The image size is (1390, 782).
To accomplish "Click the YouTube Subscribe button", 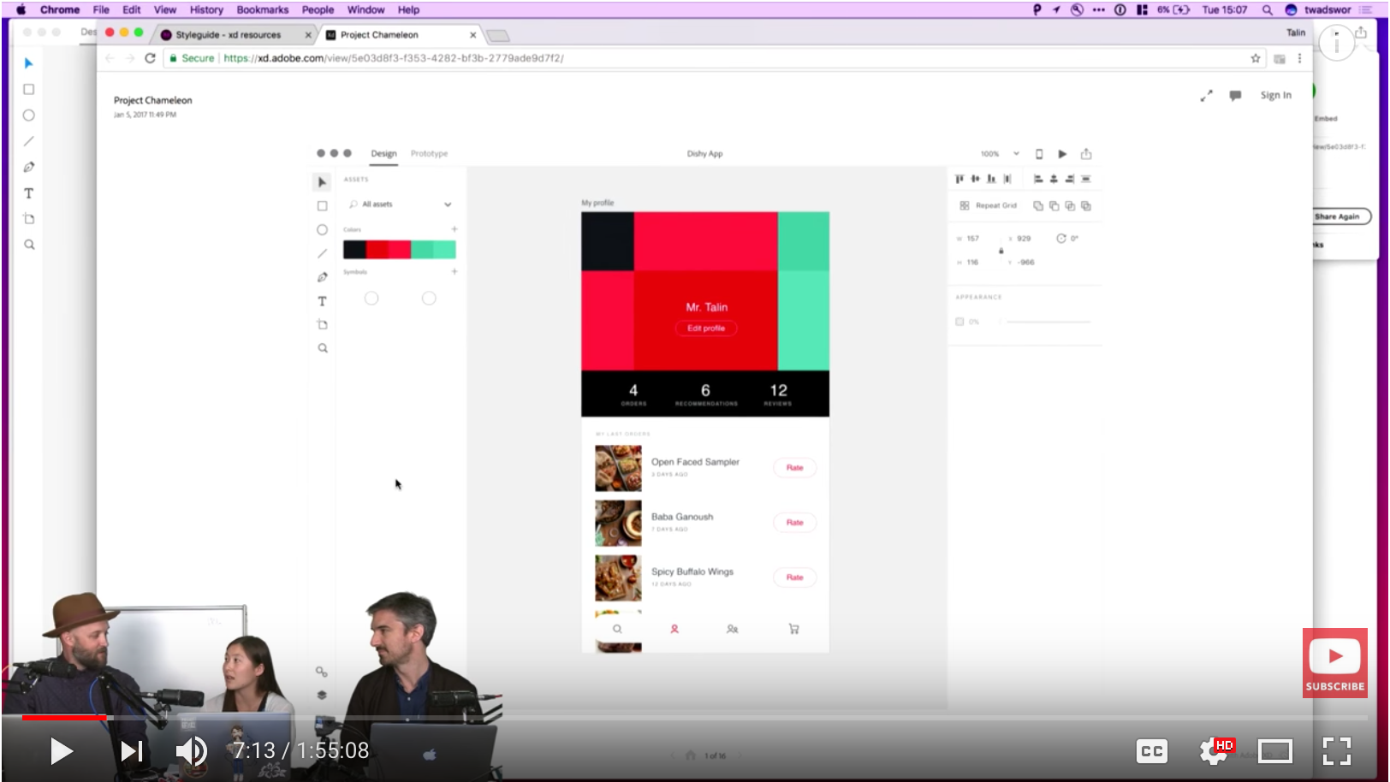I will click(1335, 663).
